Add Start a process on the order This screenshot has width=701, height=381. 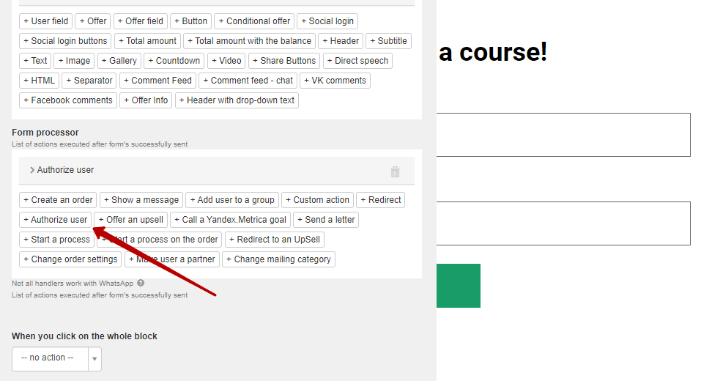(160, 240)
